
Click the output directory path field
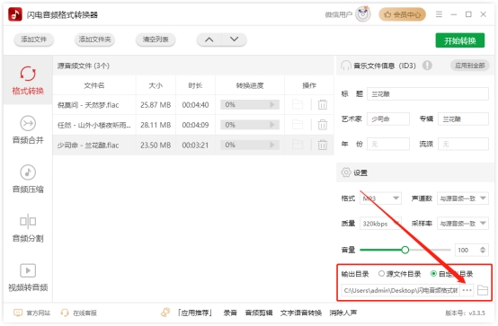(401, 290)
